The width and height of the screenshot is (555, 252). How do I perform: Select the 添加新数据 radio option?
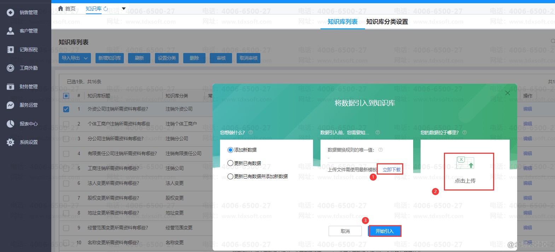(x=230, y=150)
